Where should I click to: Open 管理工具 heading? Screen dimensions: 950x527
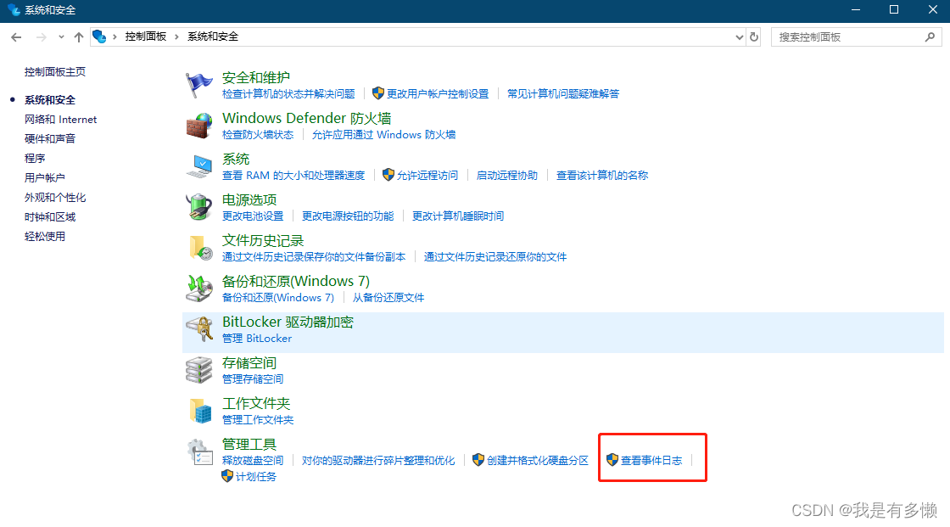pyautogui.click(x=249, y=444)
